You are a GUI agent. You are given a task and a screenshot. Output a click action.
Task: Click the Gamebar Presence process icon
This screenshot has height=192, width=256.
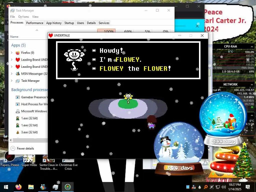pos(18,97)
